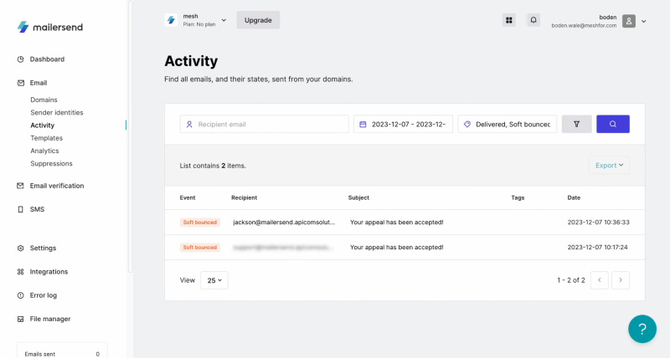Open the View 25 per-page dropdown
The height and width of the screenshot is (358, 670).
(214, 280)
